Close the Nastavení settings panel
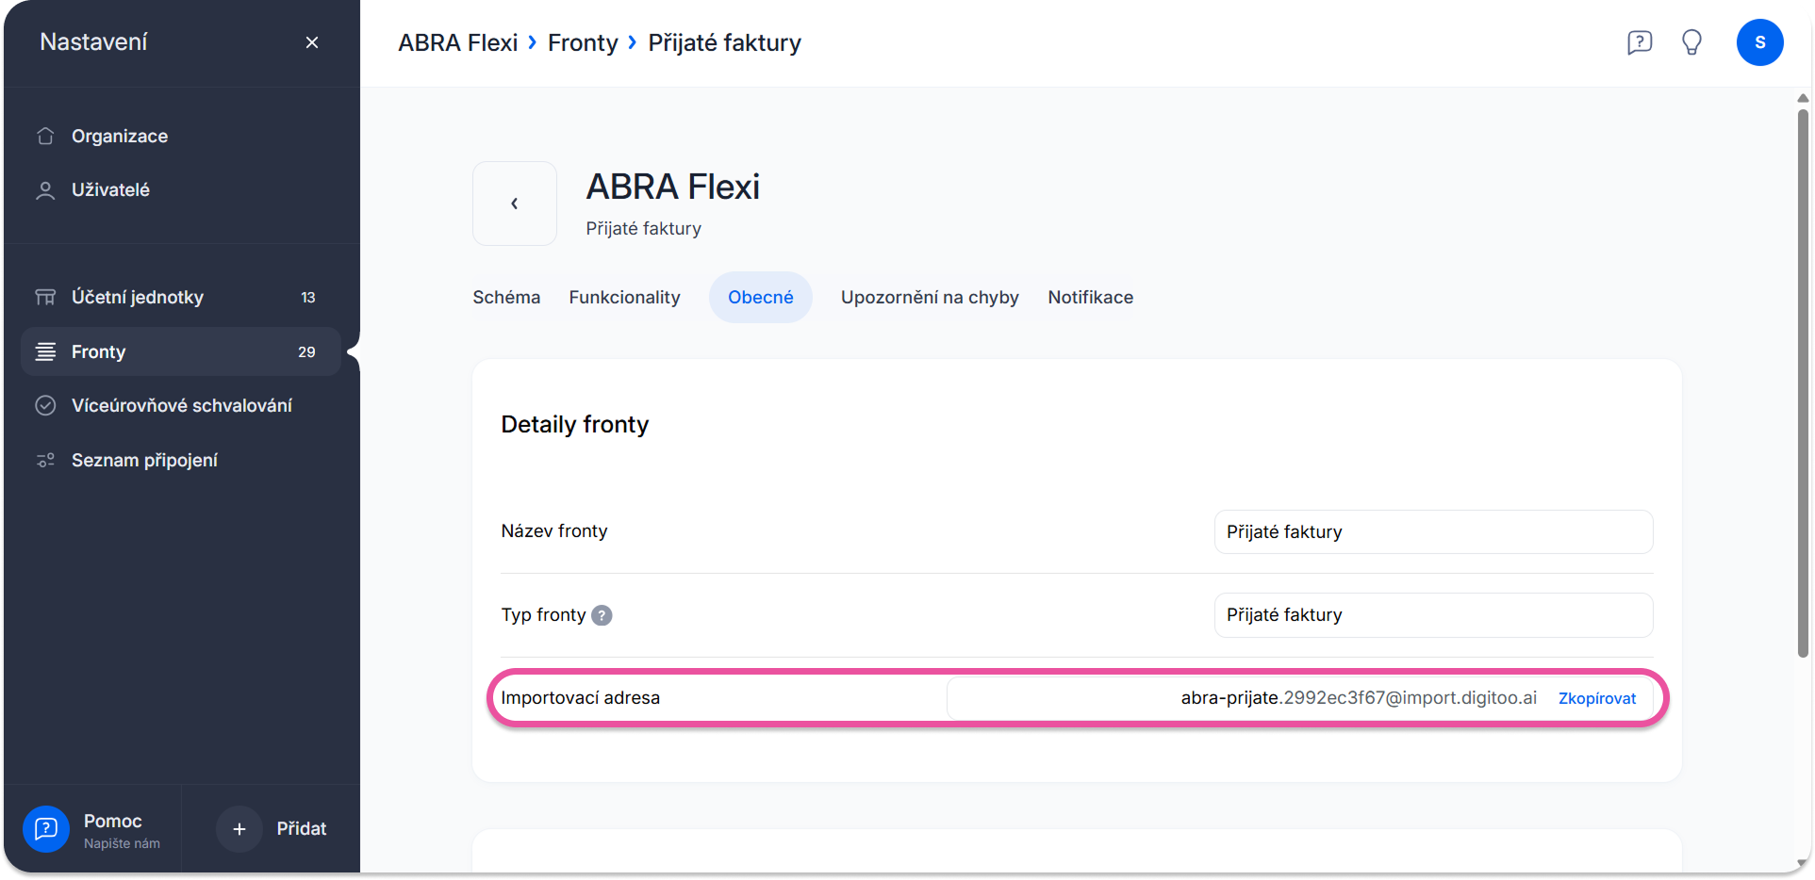The width and height of the screenshot is (1815, 880). [x=312, y=42]
